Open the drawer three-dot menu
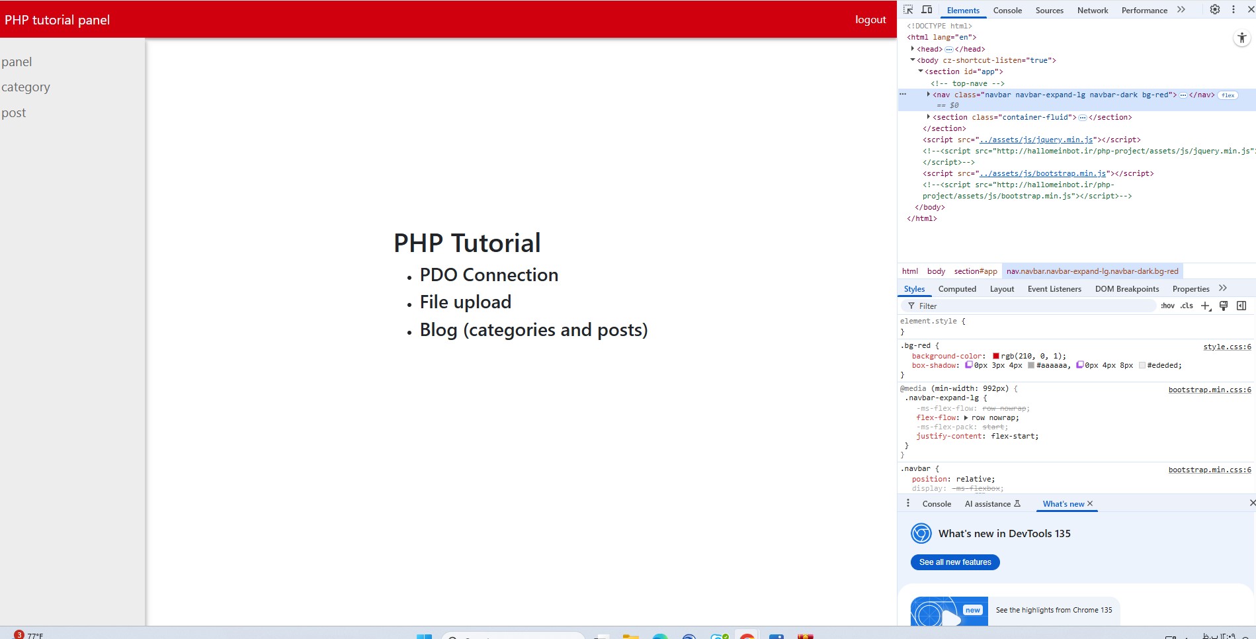1256x639 pixels. tap(907, 503)
